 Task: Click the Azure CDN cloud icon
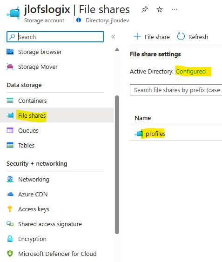click(x=10, y=194)
